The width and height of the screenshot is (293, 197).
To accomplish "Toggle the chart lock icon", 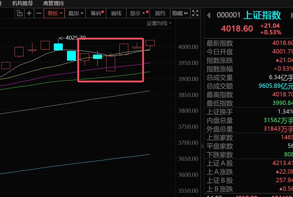I will tap(19, 13).
